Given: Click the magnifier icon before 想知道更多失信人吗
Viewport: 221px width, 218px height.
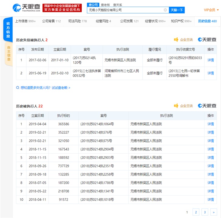Looking at the screenshot, I should 18,88.
